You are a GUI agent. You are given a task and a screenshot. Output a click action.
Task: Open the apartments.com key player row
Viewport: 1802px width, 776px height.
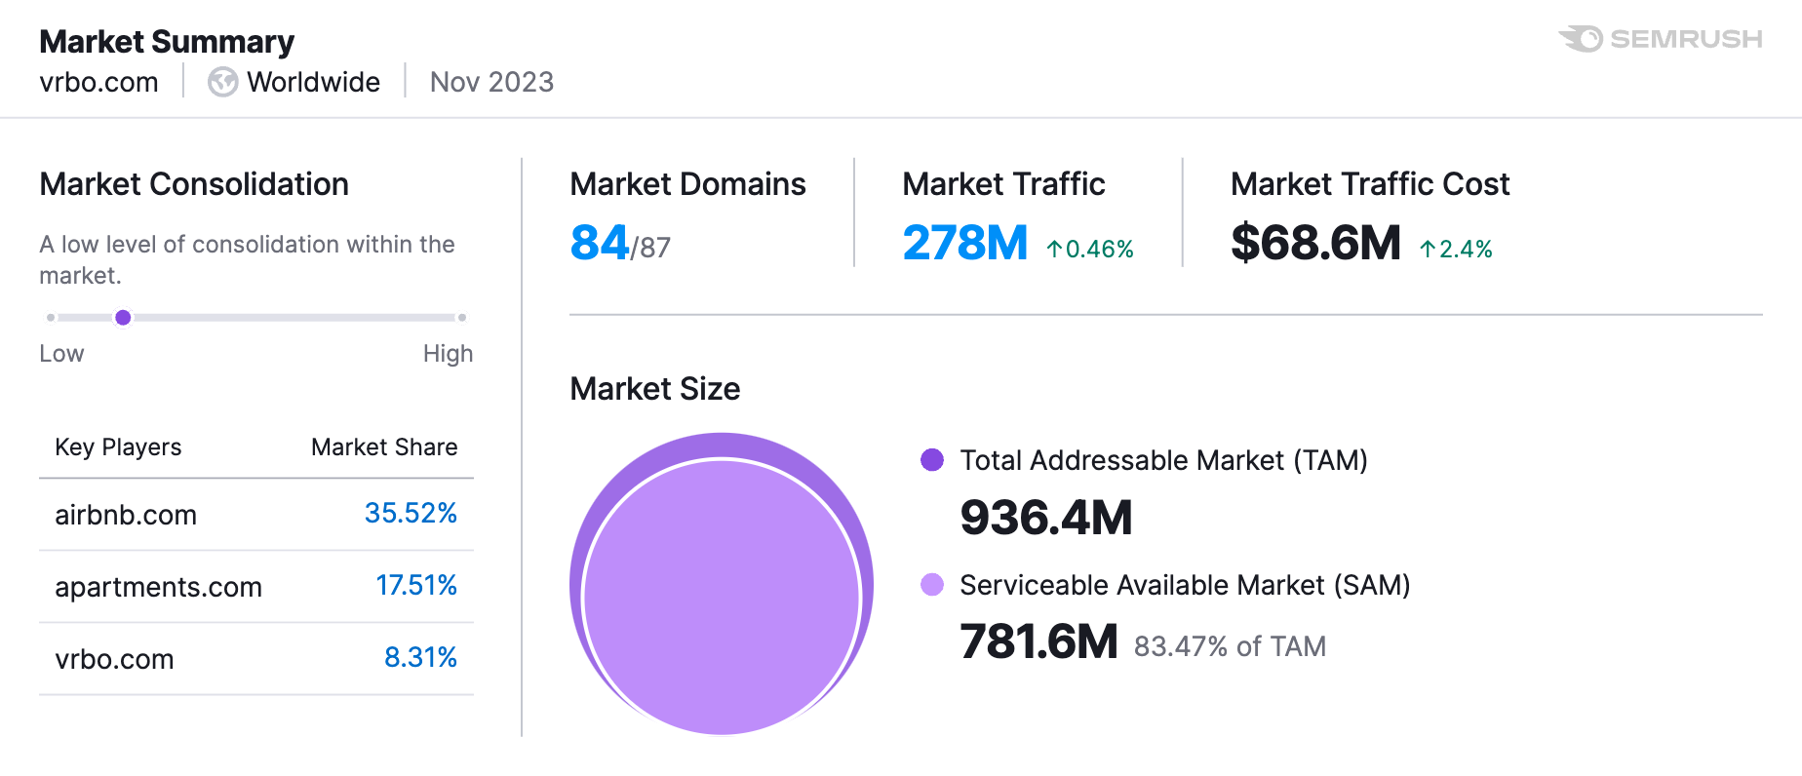point(158,587)
